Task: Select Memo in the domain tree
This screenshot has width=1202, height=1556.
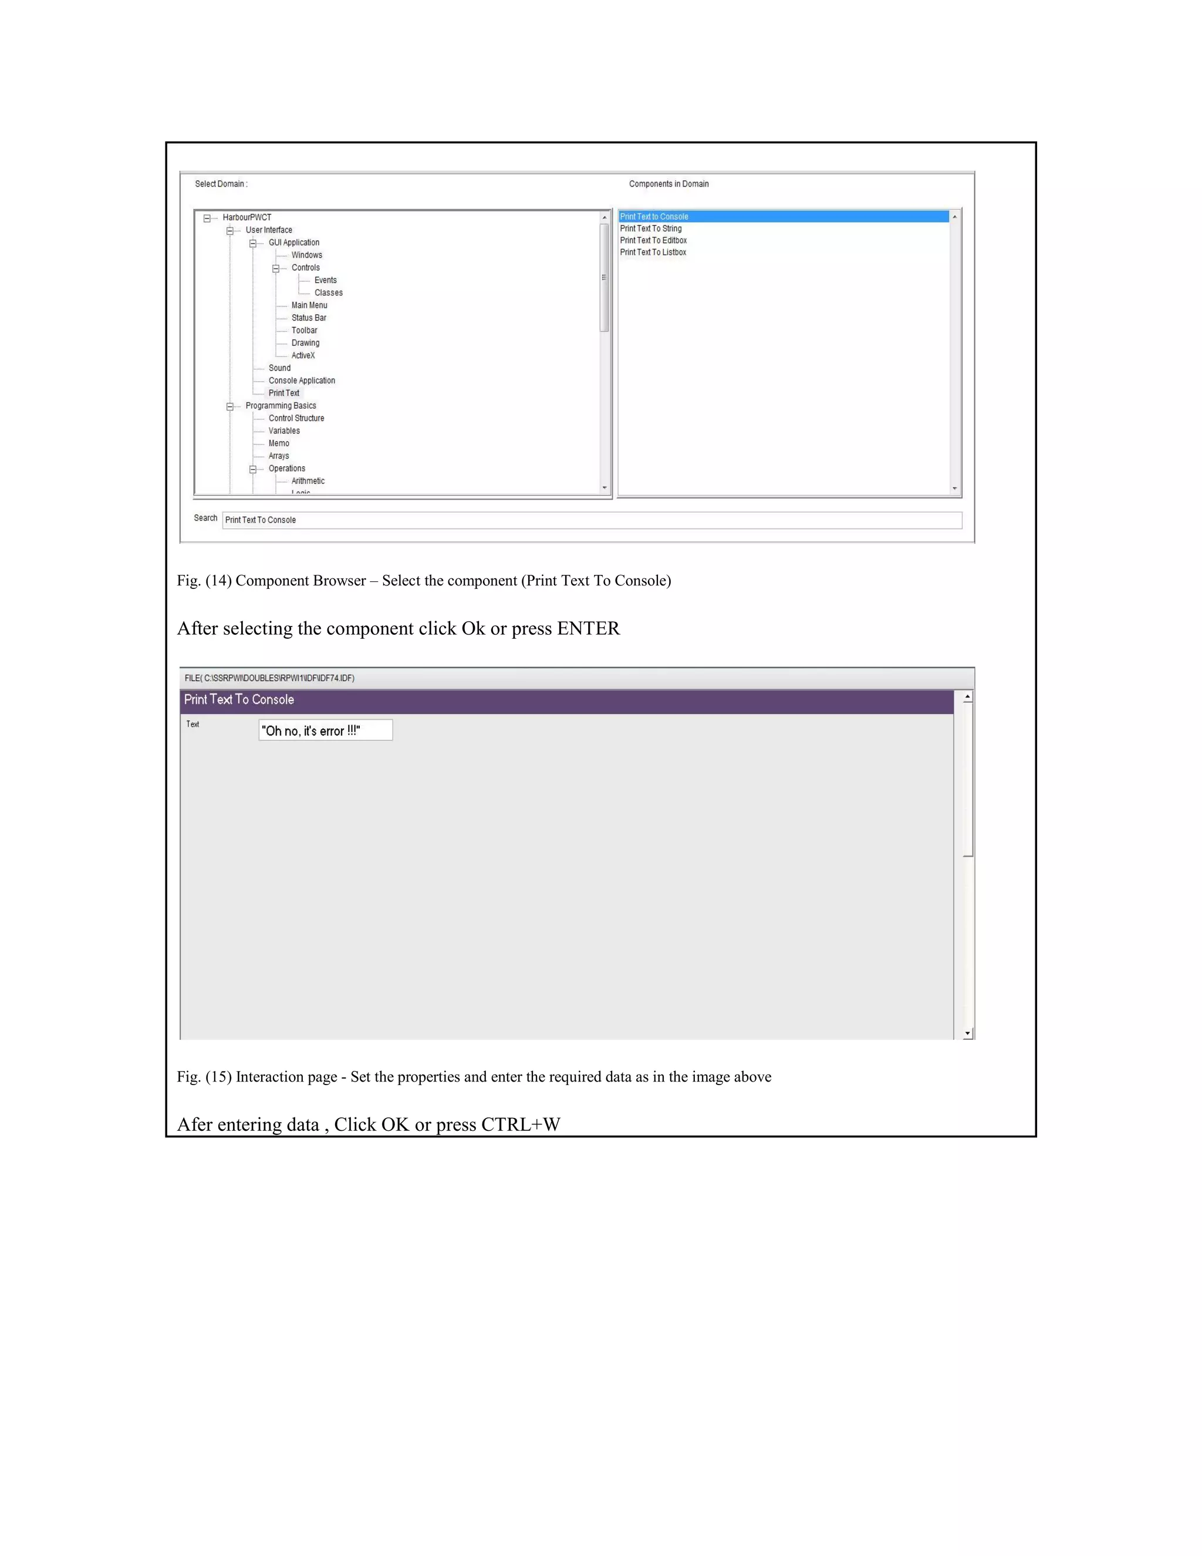Action: click(x=278, y=443)
